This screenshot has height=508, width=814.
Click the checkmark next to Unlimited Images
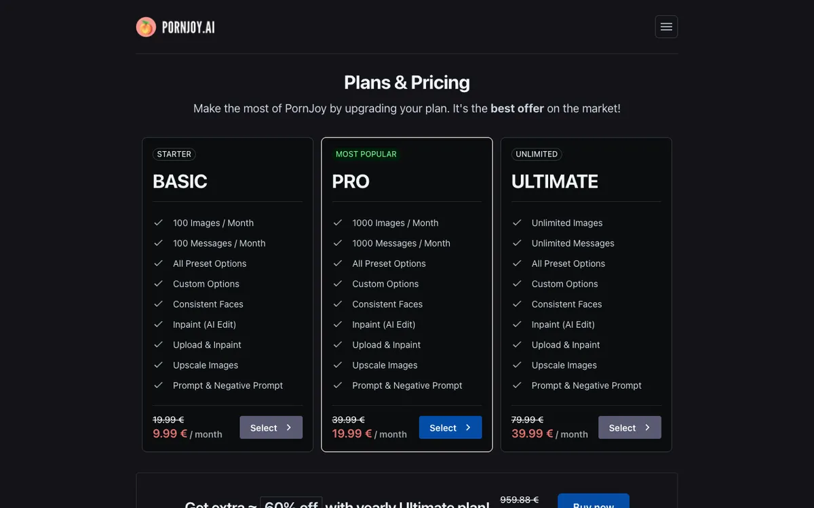517,222
